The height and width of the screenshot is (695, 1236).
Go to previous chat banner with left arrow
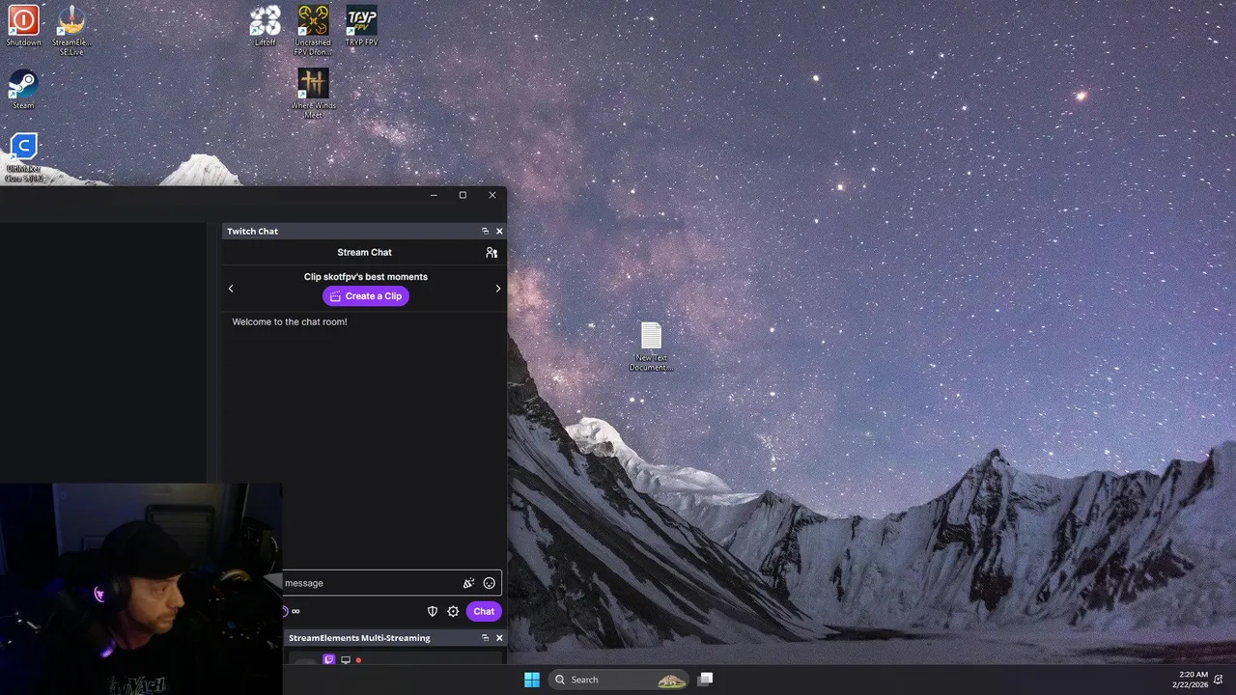click(231, 288)
